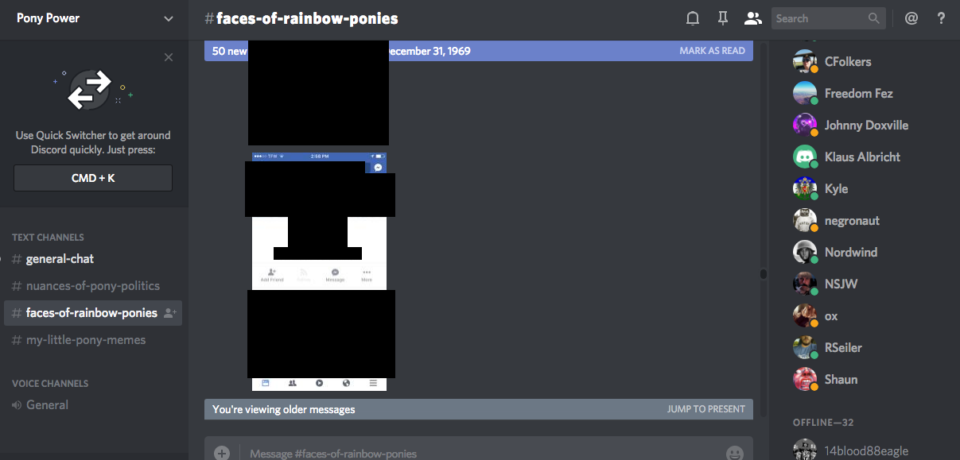The height and width of the screenshot is (460, 960).
Task: Switch to general-chat channel
Action: (x=60, y=259)
